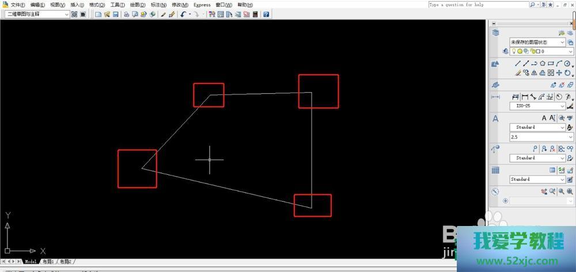Pick the Polygon draw tool
This screenshot has height=272, width=576.
click(x=543, y=64)
